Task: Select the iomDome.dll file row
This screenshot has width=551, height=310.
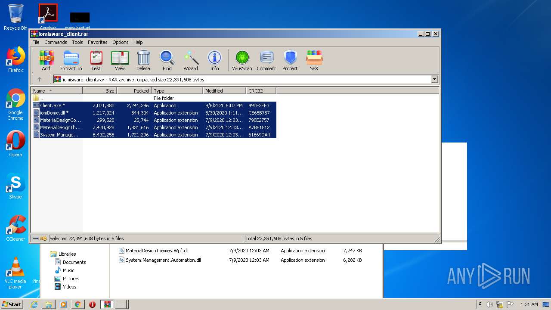Action: pyautogui.click(x=154, y=113)
